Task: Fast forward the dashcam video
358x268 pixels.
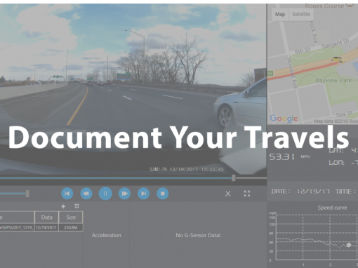Action: [124, 194]
